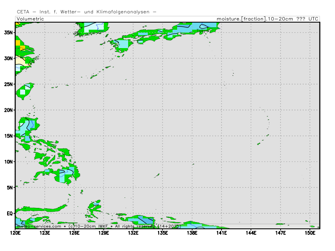Click the cyan cell on Kyushu island
This screenshot has height=251, width=335.
tap(124, 44)
